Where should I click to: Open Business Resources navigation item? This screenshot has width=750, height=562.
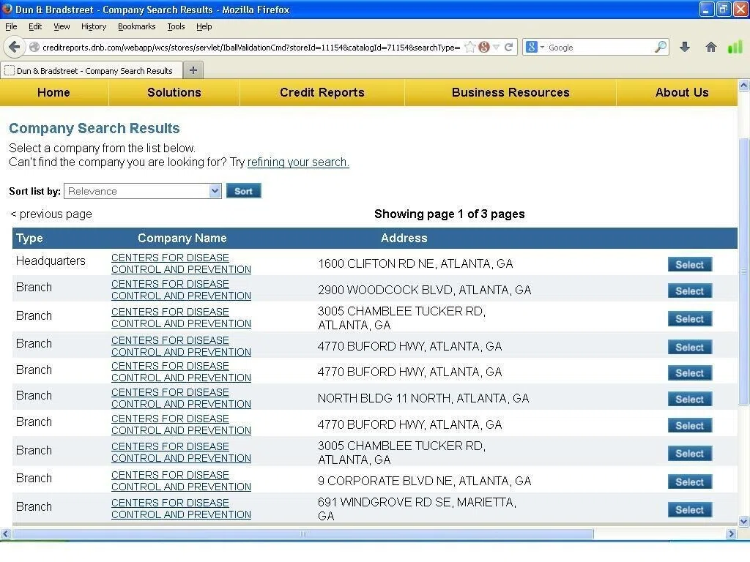click(x=510, y=92)
